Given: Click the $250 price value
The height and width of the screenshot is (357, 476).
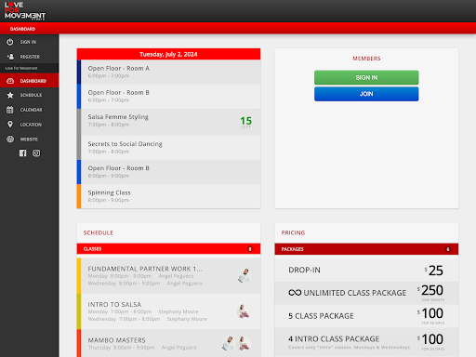Looking at the screenshot, I should [x=430, y=290].
